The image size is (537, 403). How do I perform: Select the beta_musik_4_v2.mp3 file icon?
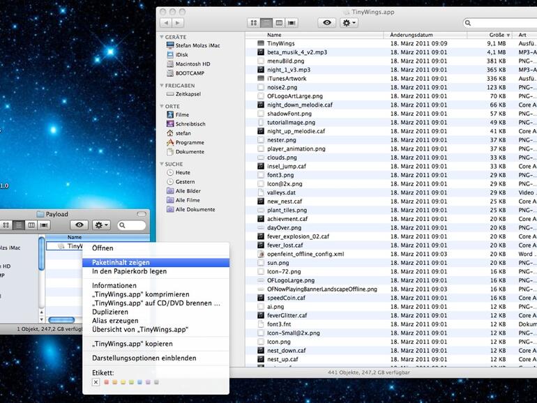coord(261,52)
